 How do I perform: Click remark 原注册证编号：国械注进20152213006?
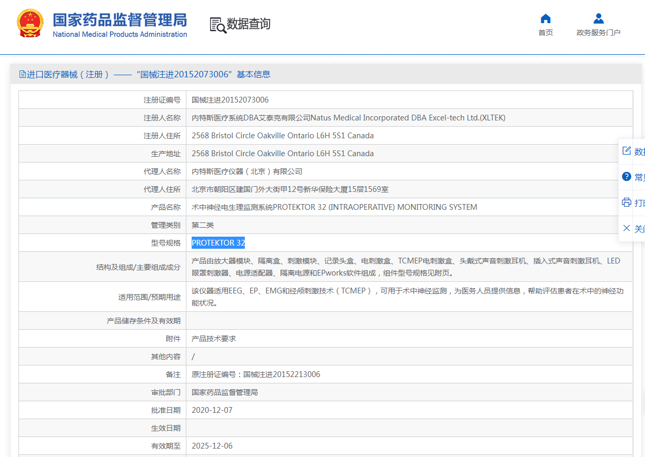256,374
